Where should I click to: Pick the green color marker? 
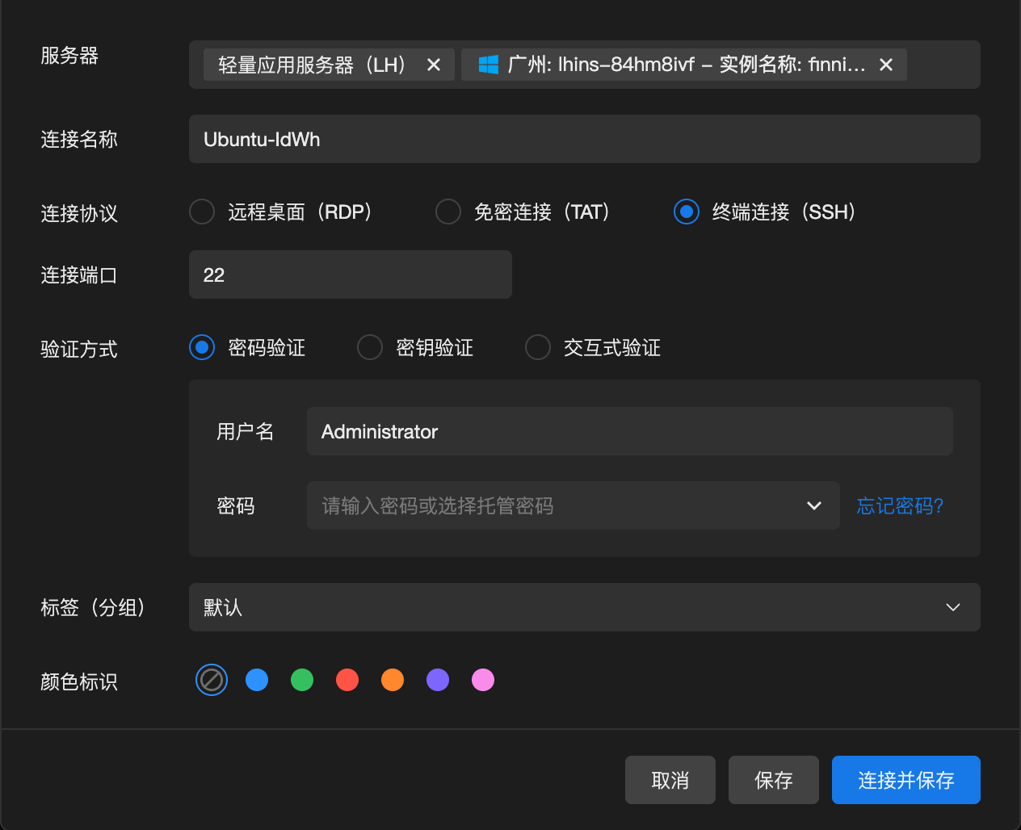(302, 680)
